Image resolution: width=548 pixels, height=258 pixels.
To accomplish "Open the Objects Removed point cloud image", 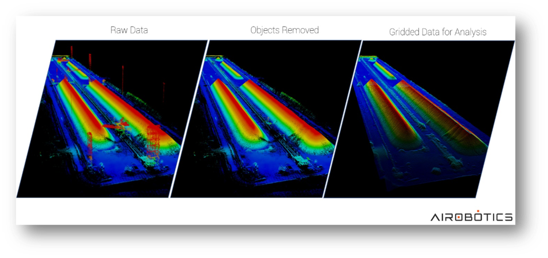I will click(x=266, y=119).
